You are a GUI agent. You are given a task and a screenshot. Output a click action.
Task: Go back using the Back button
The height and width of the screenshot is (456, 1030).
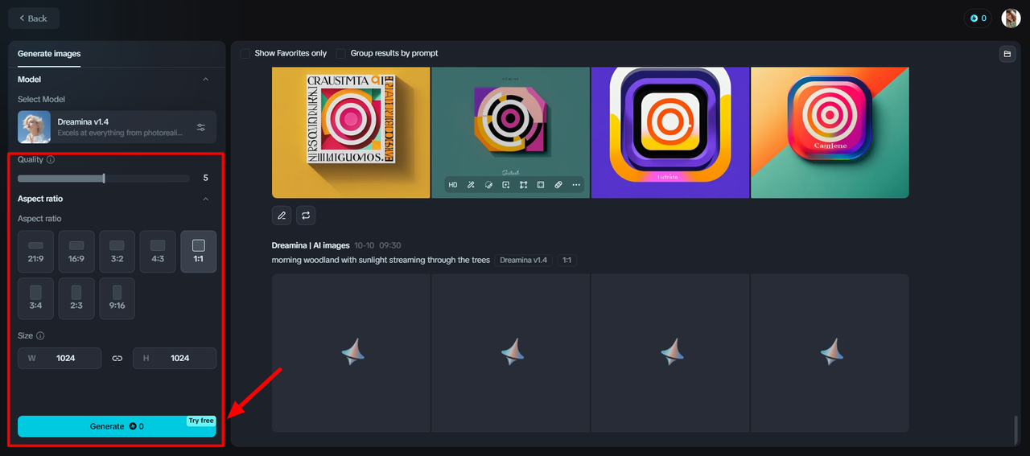[34, 18]
